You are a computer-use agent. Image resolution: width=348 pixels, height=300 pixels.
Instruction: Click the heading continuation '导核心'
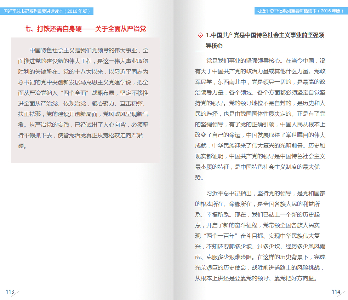[214, 46]
